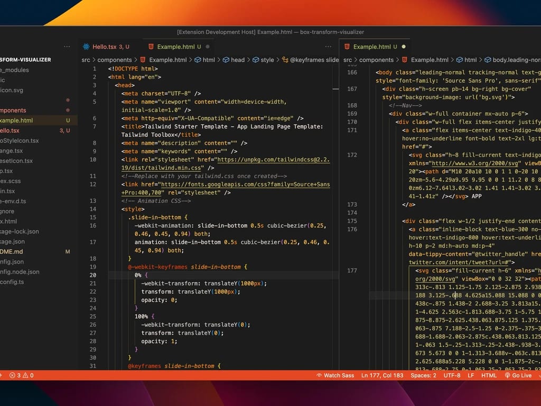Click html cube icon in right breadcrumb
Image resolution: width=541 pixels, height=406 pixels.
click(x=460, y=60)
